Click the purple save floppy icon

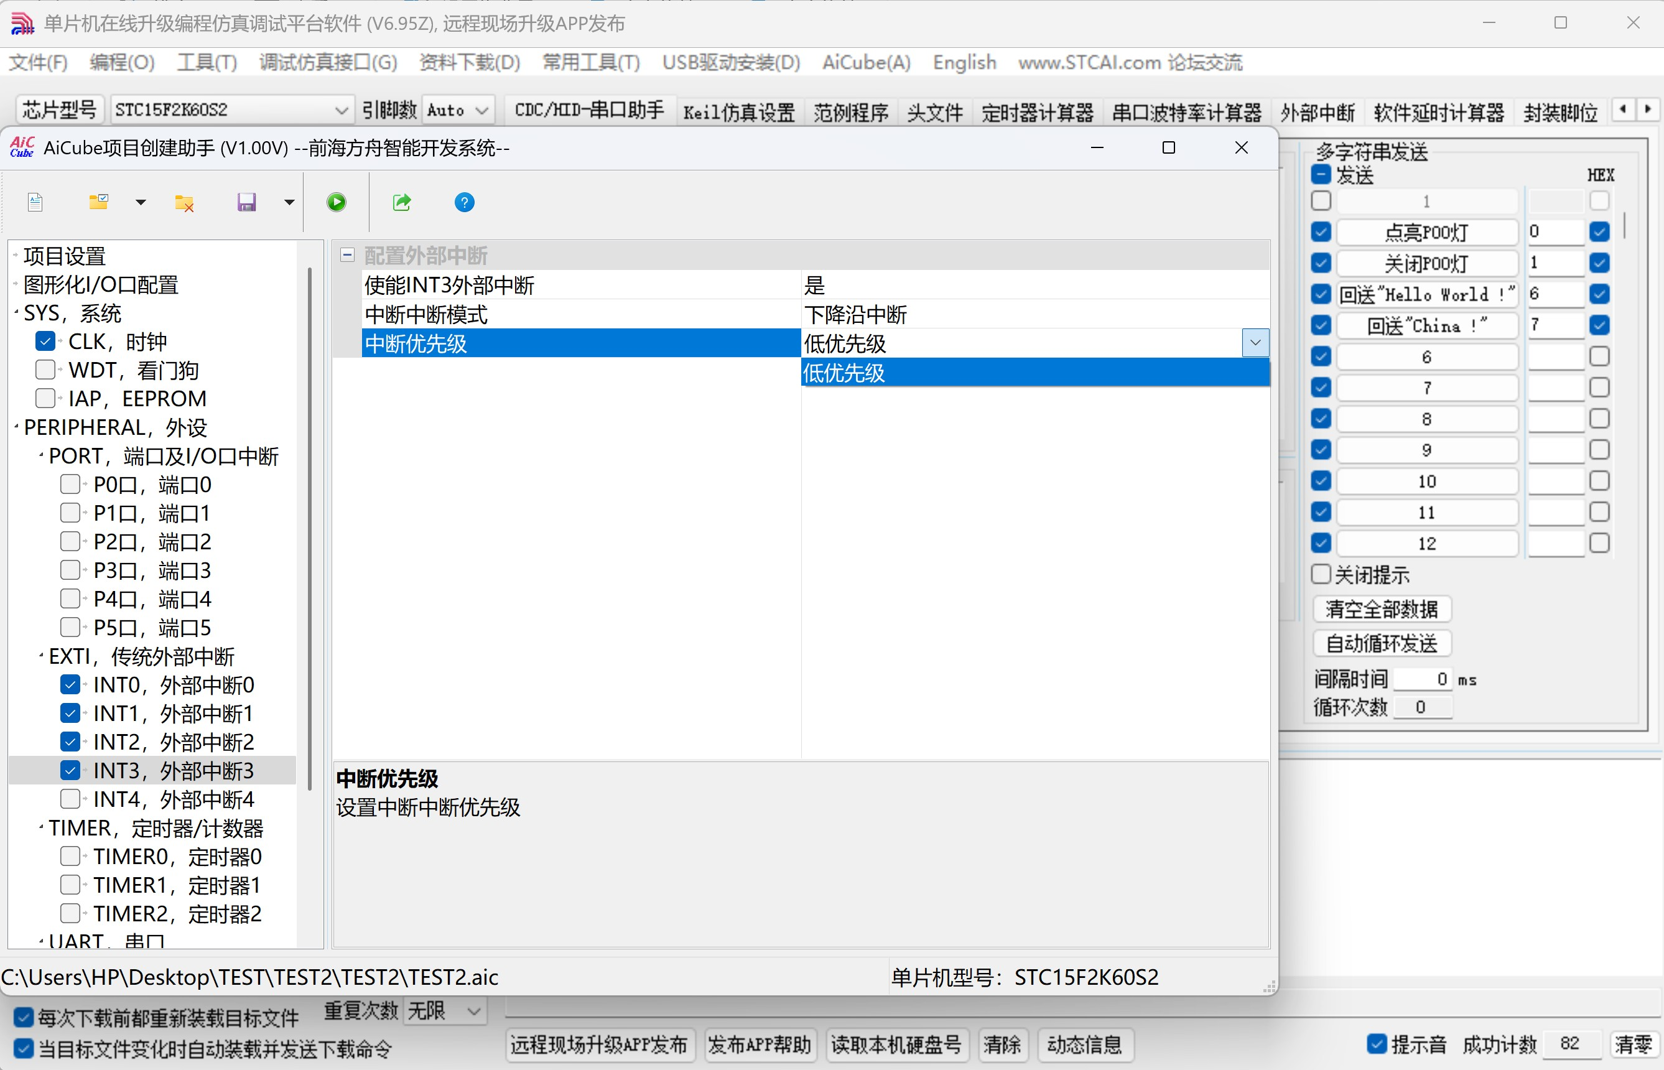point(247,202)
